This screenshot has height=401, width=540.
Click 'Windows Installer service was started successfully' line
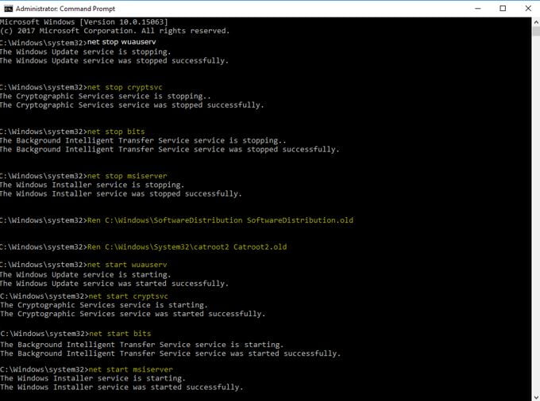[122, 388]
